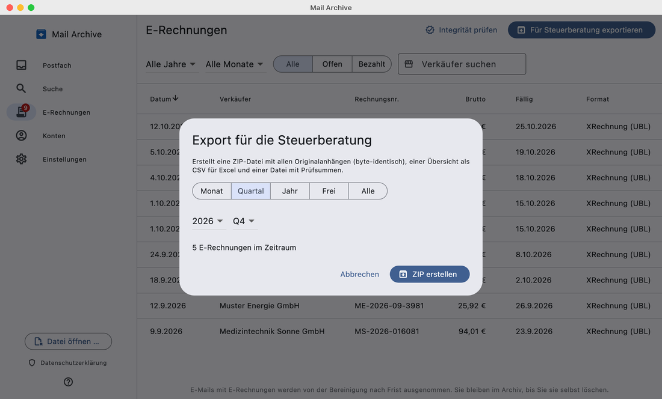Click the due date 26.9.2026
The width and height of the screenshot is (662, 399).
coord(534,306)
